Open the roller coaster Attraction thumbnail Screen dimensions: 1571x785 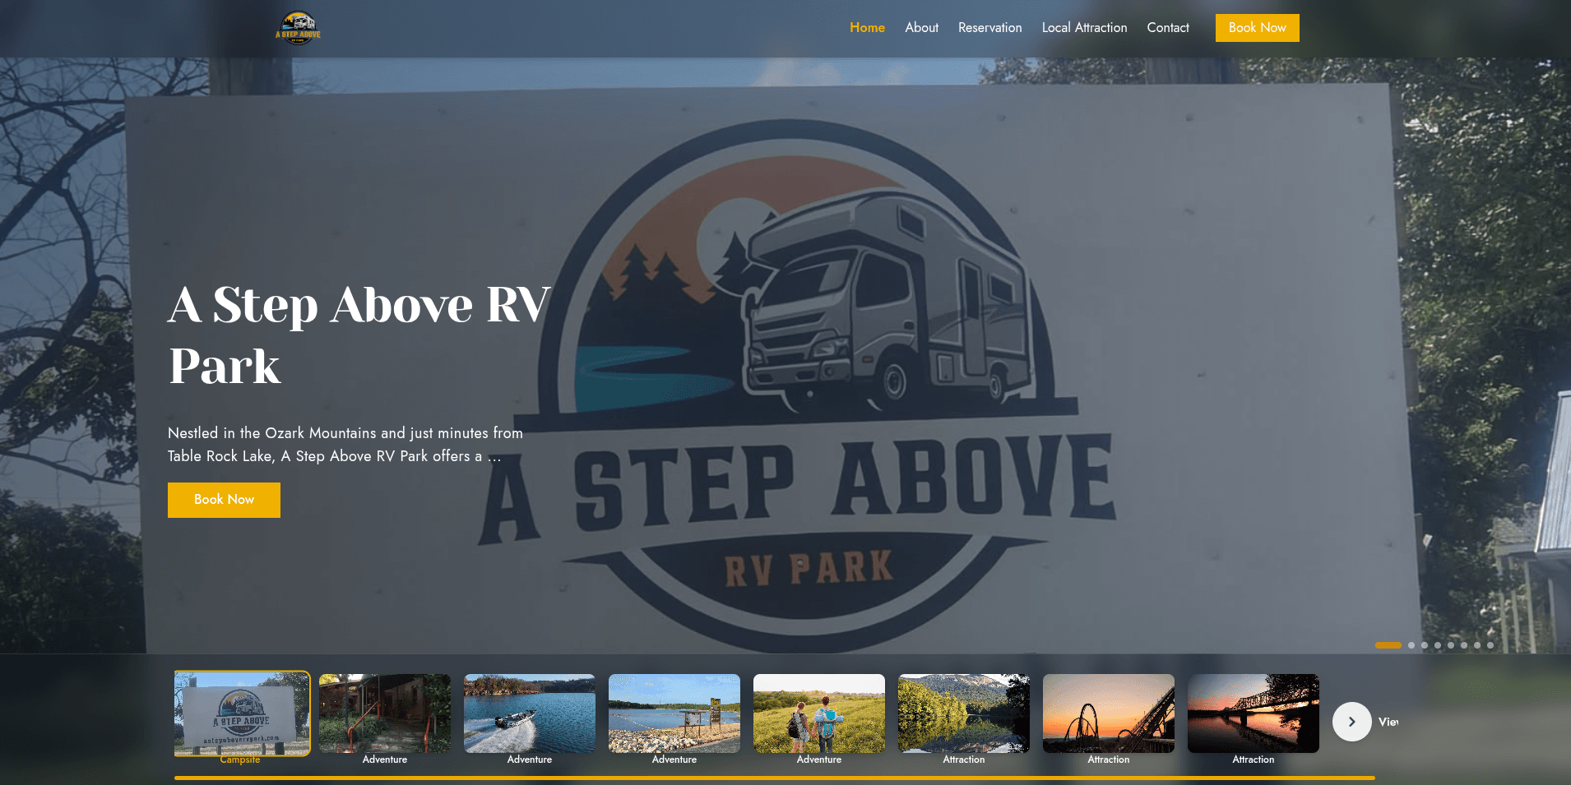coord(1108,713)
